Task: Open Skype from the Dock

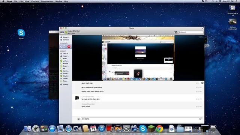Action: [143, 129]
